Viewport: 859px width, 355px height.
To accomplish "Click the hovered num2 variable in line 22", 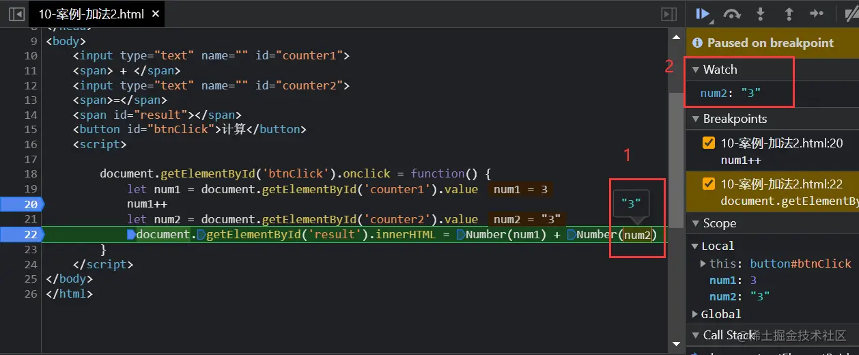I will tap(636, 235).
